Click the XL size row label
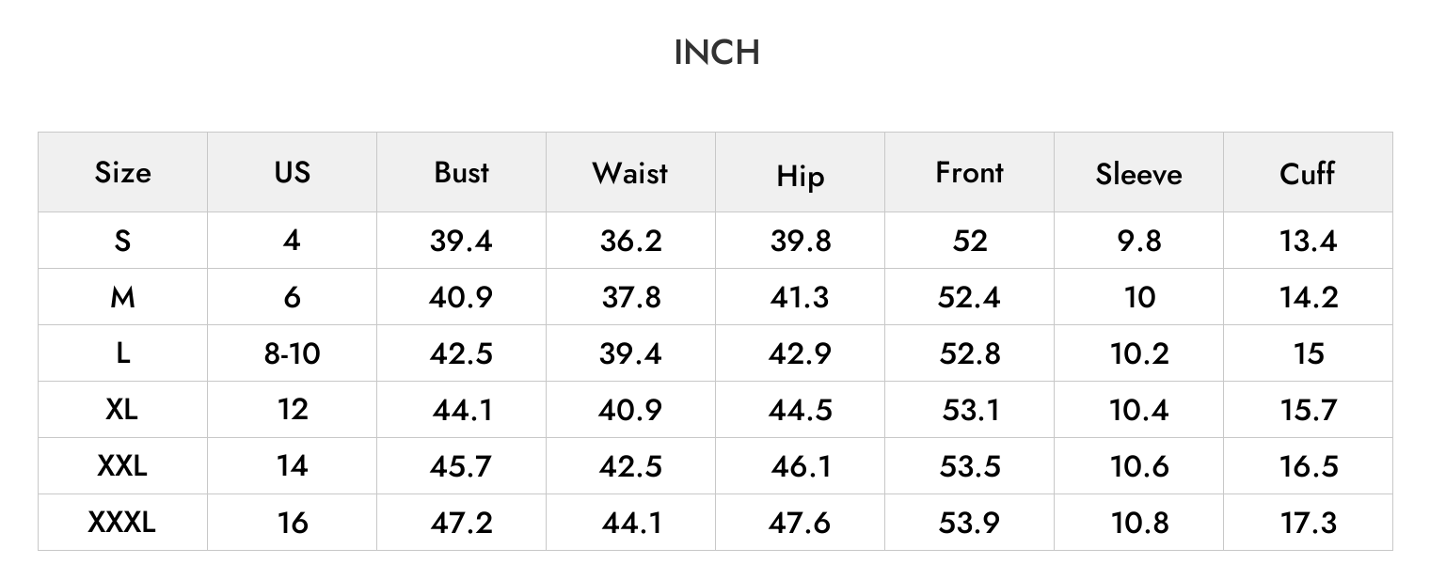 [122, 409]
